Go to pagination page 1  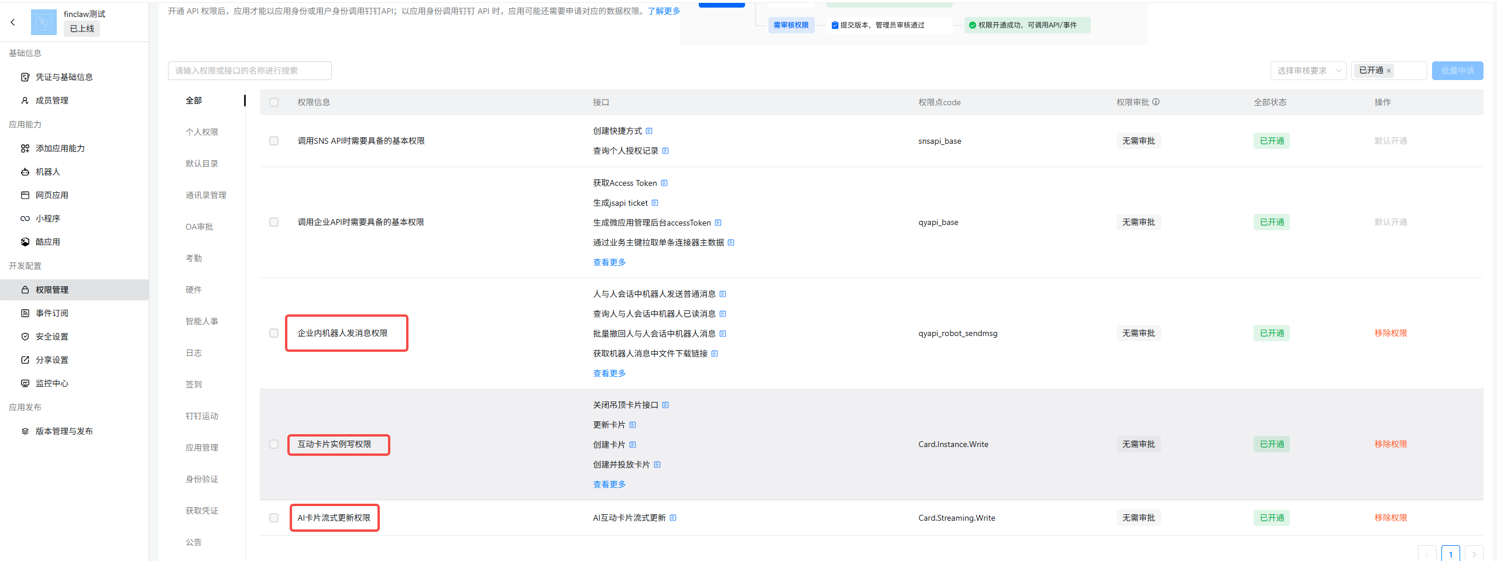[1451, 553]
